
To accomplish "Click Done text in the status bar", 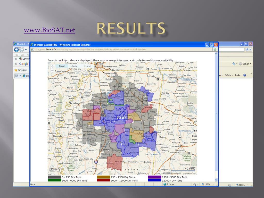I will coord(33,184).
